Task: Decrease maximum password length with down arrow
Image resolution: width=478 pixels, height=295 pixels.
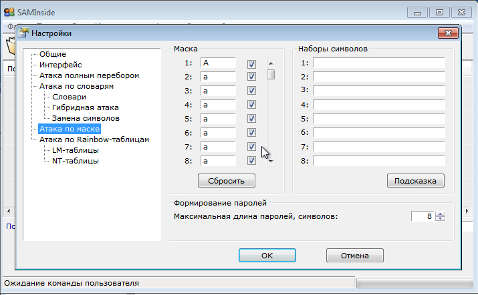Action: [x=440, y=219]
